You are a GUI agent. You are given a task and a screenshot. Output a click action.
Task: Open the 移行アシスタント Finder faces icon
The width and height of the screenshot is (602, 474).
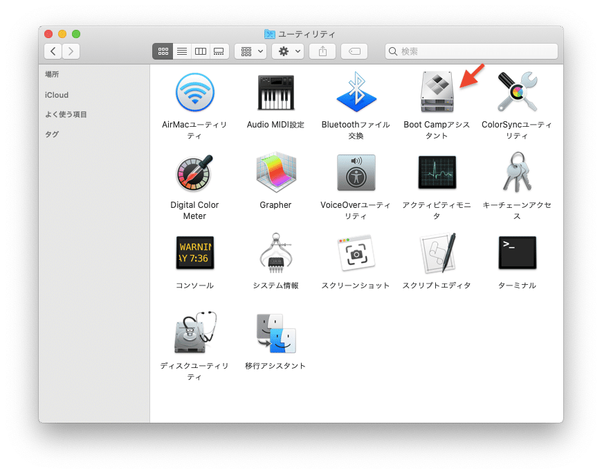[x=275, y=333]
